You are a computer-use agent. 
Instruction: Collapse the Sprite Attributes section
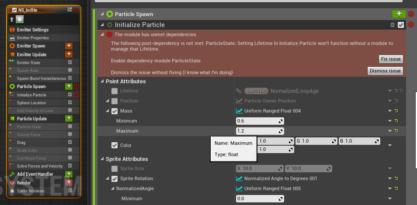(102, 159)
